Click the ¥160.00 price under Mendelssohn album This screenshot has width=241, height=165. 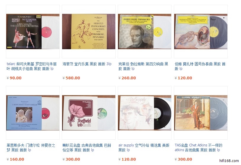pos(15,159)
